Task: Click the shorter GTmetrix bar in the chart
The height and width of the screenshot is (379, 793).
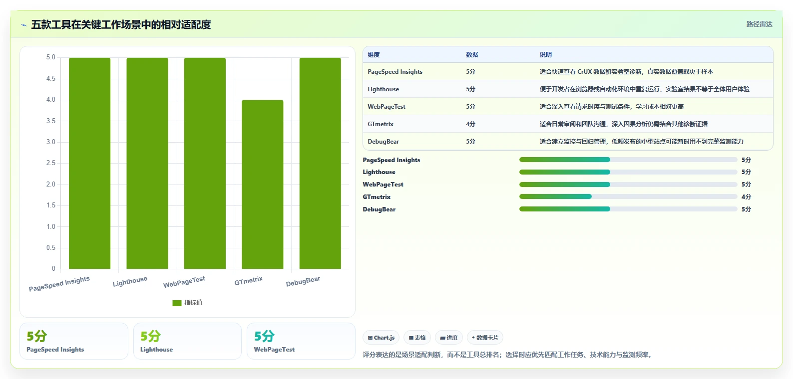Action: 263,185
